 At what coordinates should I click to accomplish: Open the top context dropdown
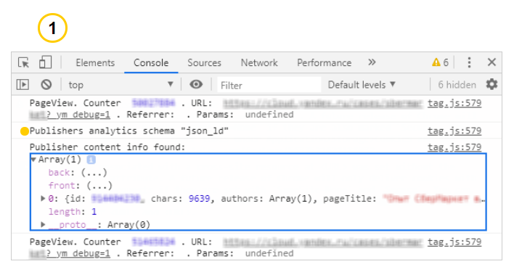click(x=121, y=85)
